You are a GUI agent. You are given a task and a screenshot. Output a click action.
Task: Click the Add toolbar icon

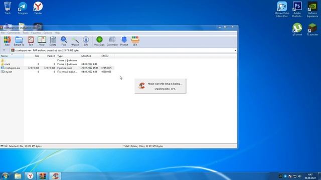coord(7,41)
